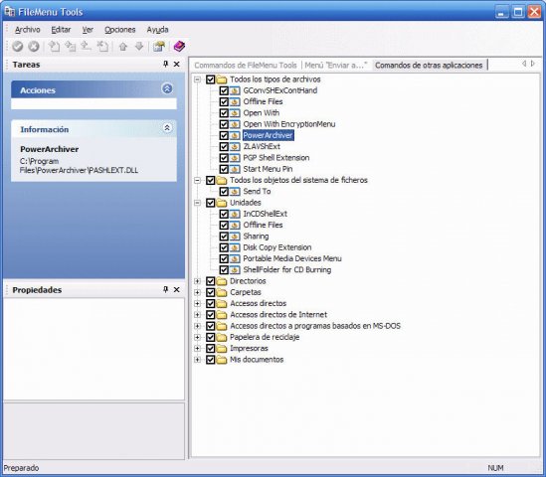This screenshot has width=546, height=477.
Task: Click the cancel changes X toolbar icon
Action: [x=34, y=47]
